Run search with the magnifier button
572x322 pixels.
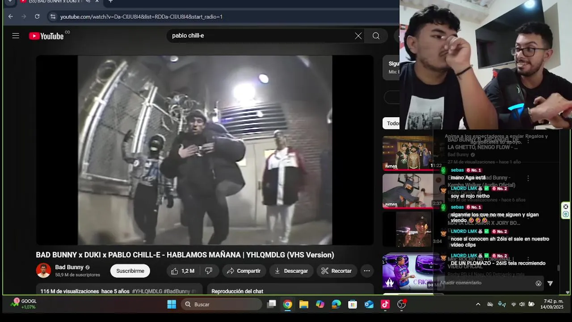(x=376, y=36)
